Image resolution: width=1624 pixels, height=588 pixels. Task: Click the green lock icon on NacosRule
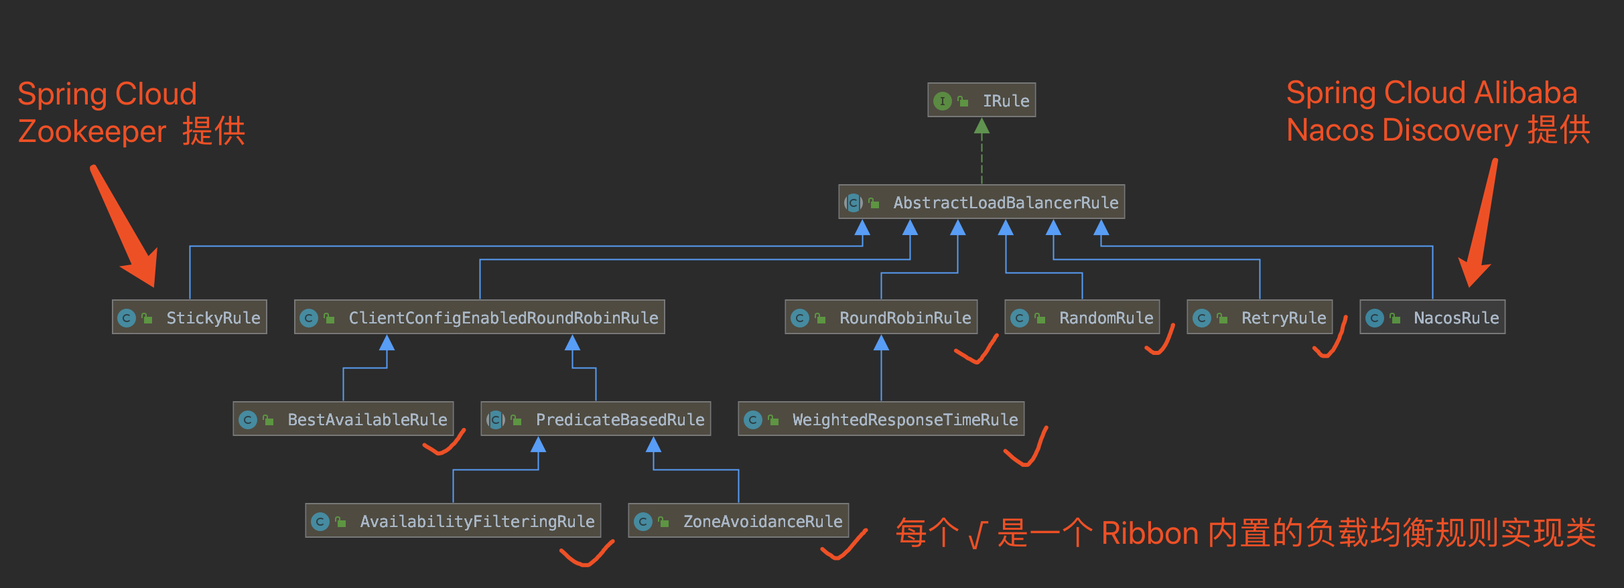coord(1395,318)
